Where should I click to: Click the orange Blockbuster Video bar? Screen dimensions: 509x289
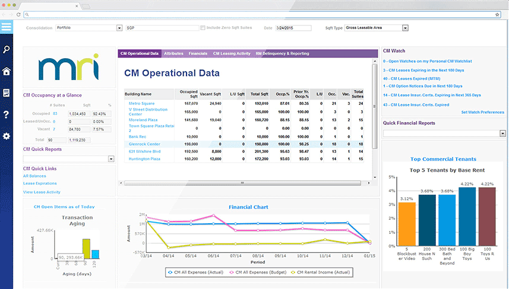(407, 224)
